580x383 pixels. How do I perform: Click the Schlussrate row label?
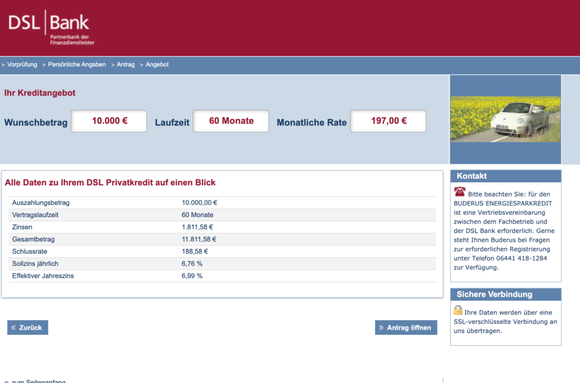point(29,252)
